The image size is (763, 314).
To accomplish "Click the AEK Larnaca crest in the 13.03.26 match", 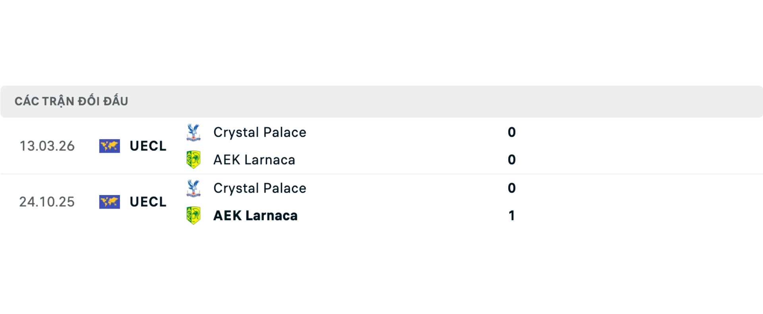I will pos(194,160).
